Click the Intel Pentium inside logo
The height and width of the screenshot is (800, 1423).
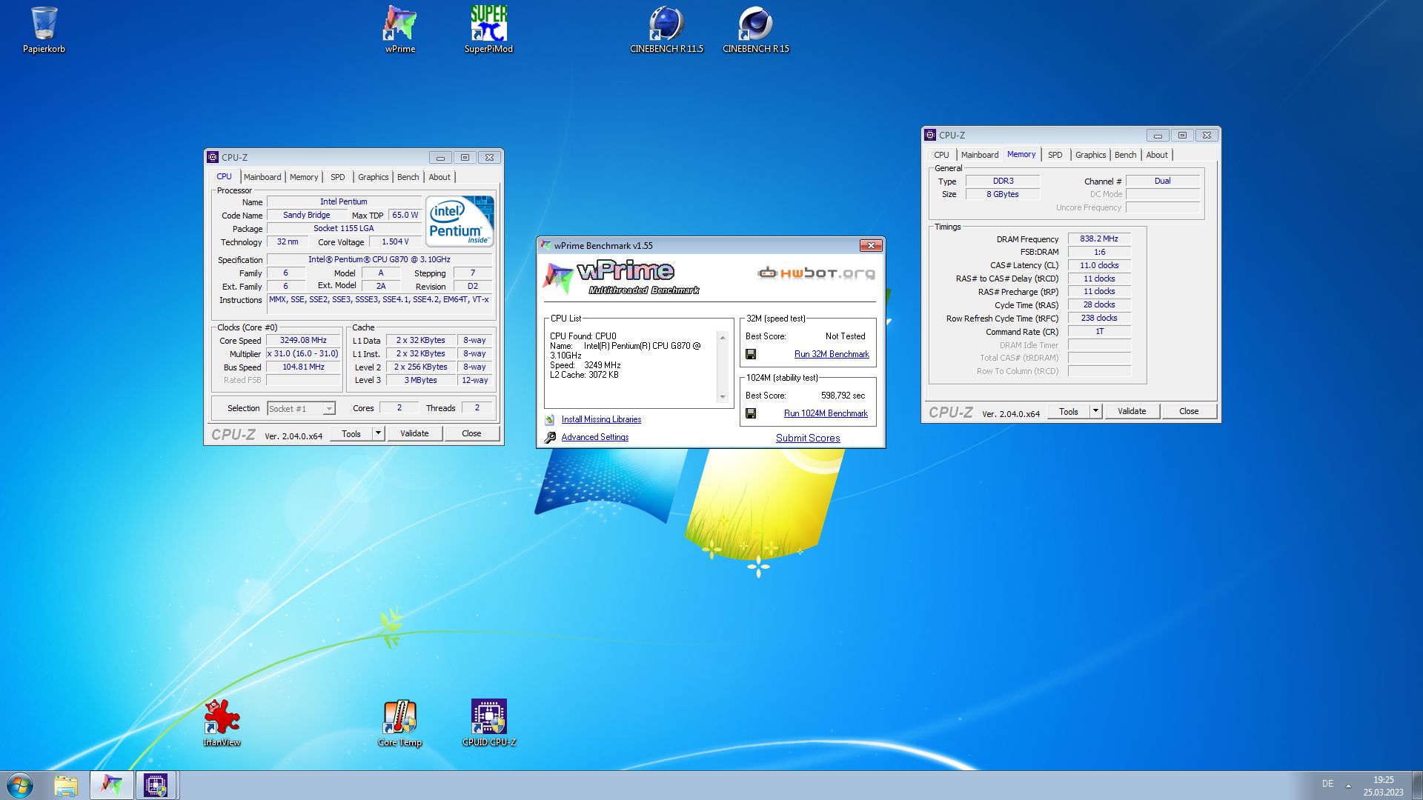tap(460, 221)
